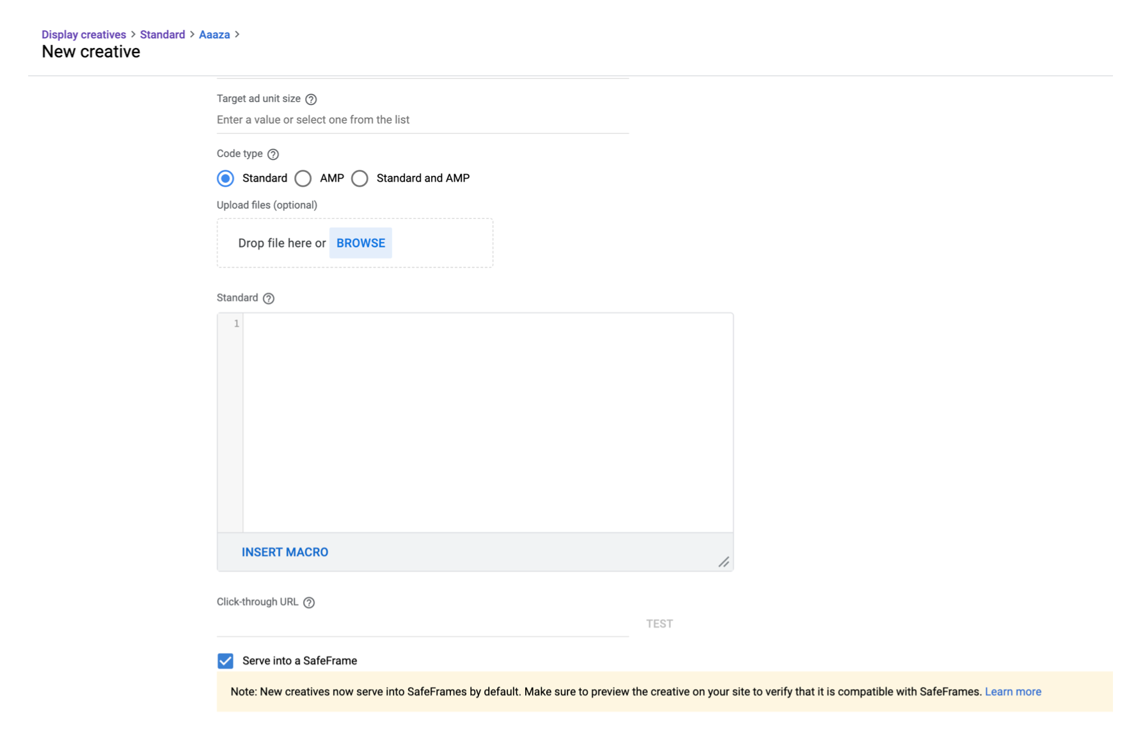Screen dimensions: 1136x737
Task: Click the code editor resize handle
Action: [x=723, y=562]
